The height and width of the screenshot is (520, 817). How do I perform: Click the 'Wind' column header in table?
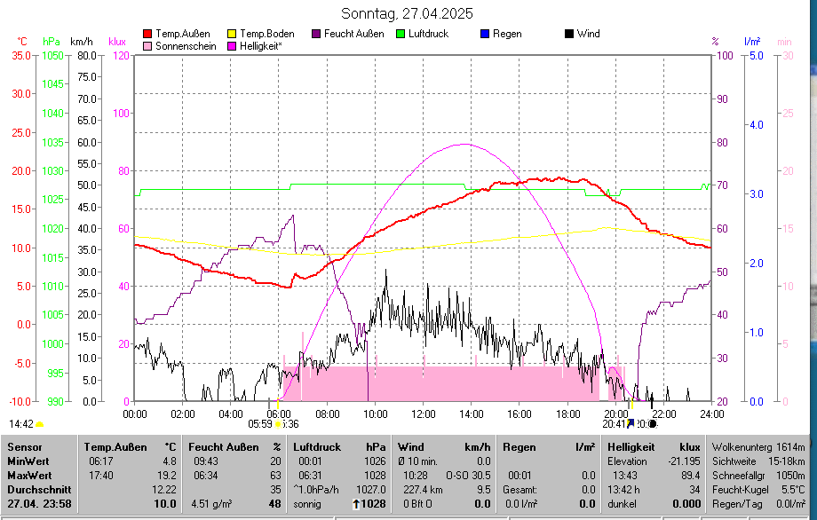tap(410, 447)
